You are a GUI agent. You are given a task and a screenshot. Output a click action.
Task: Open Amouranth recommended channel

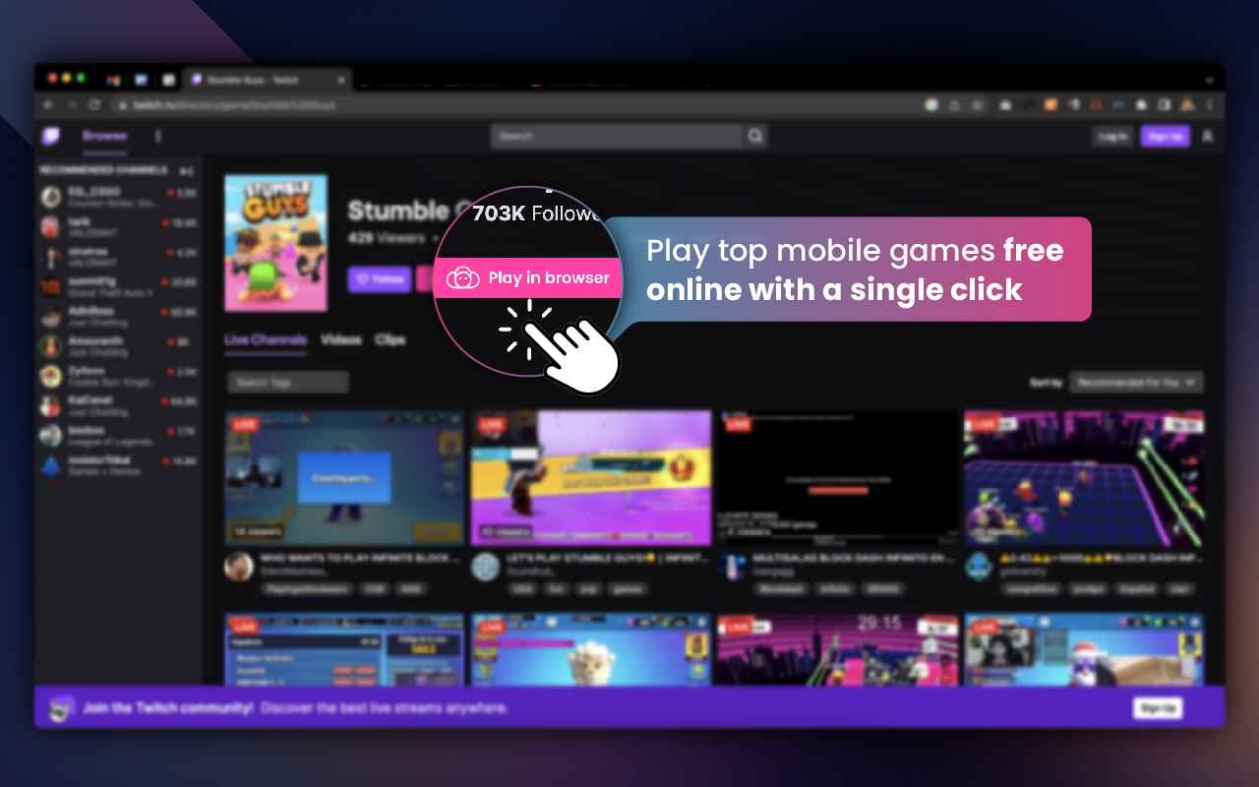119,346
